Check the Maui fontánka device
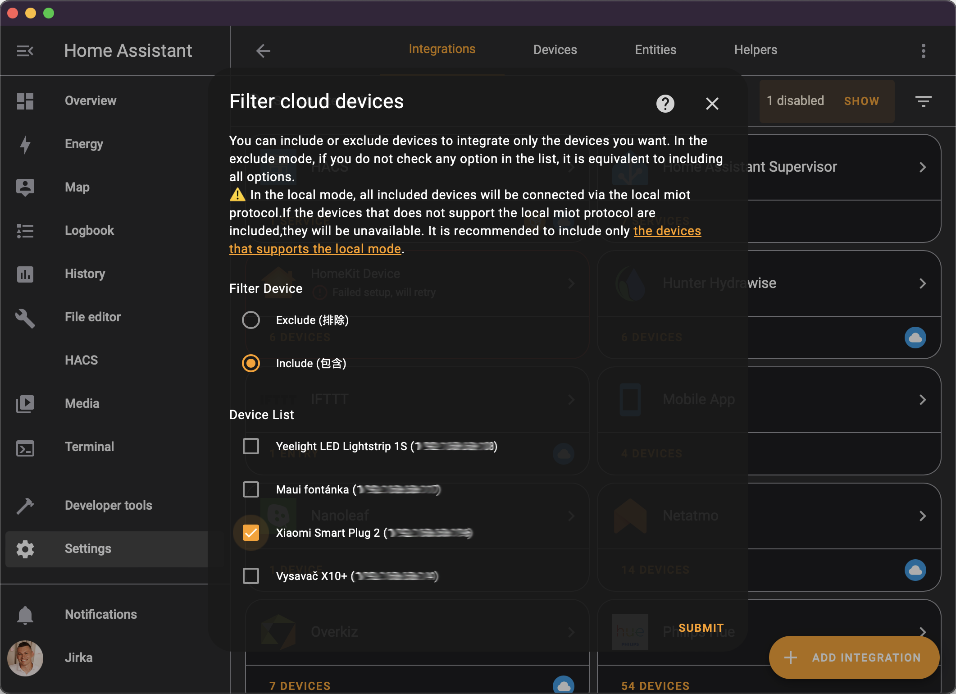The image size is (956, 694). click(x=251, y=489)
